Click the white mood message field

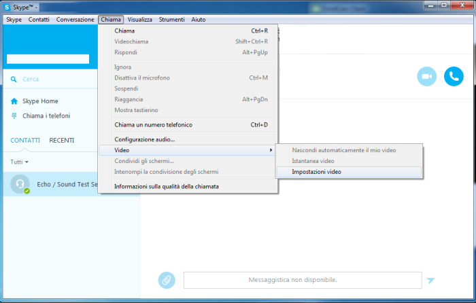click(48, 59)
